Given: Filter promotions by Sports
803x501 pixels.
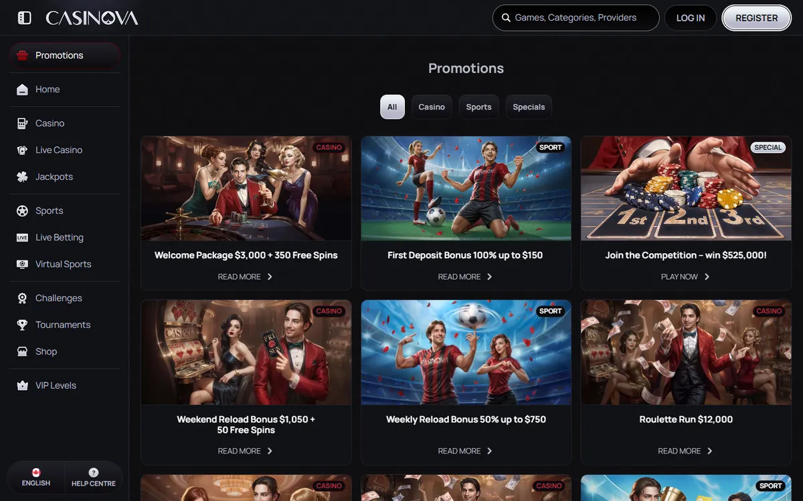Looking at the screenshot, I should [x=478, y=107].
